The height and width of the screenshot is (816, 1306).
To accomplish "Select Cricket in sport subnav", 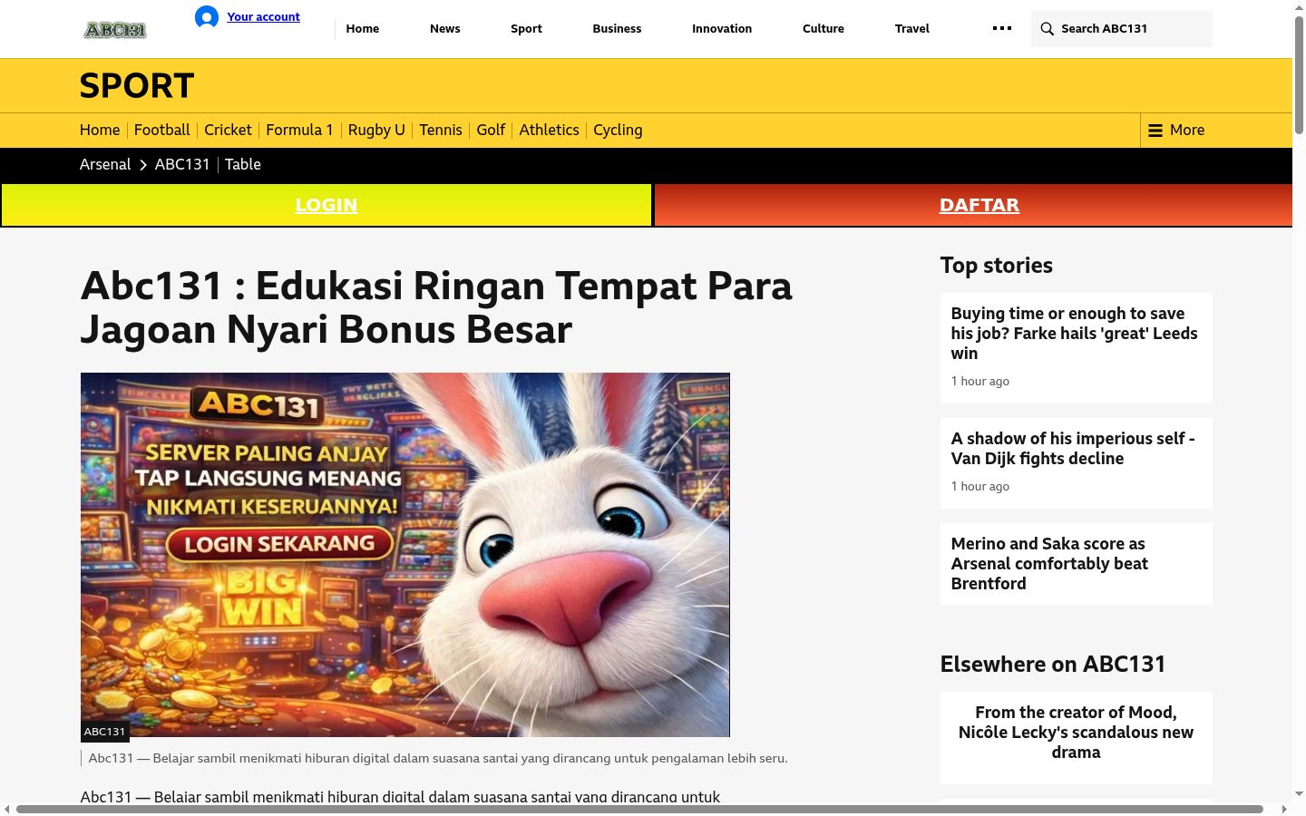I will [228, 130].
